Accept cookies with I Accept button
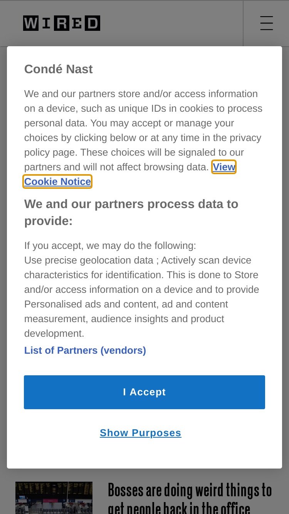 tap(144, 392)
